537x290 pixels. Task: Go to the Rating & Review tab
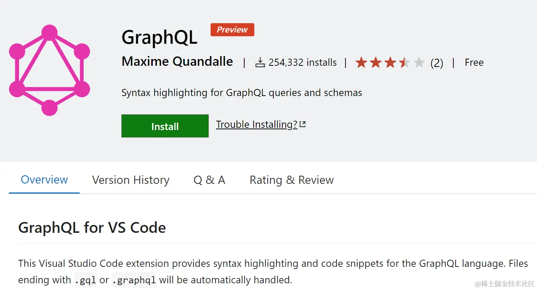(291, 180)
